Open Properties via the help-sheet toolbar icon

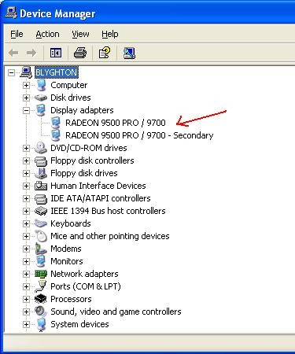pyautogui.click(x=105, y=53)
